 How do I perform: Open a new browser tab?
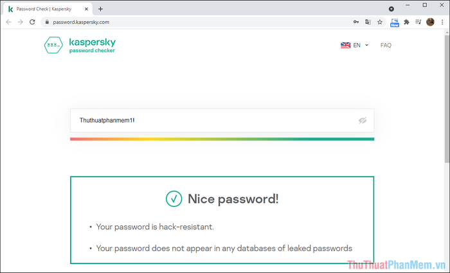(x=100, y=8)
